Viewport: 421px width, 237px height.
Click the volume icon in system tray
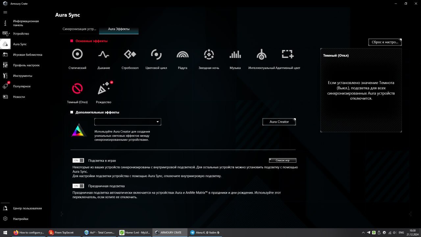click(395, 232)
